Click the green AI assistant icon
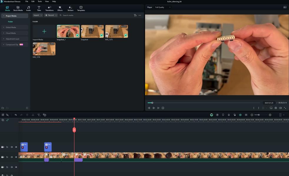This screenshot has height=176, width=289. point(212,115)
